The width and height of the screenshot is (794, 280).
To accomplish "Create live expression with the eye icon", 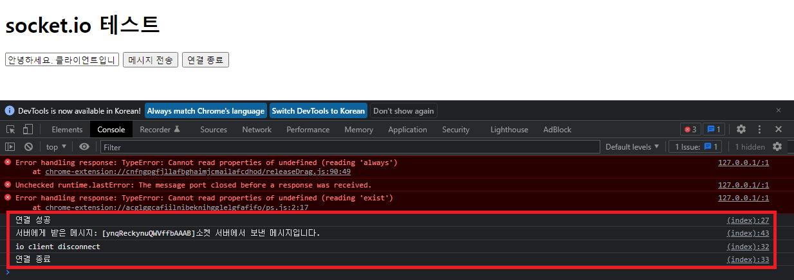I will click(84, 147).
